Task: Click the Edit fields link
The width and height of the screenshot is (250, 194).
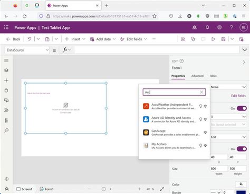Action: (238, 96)
